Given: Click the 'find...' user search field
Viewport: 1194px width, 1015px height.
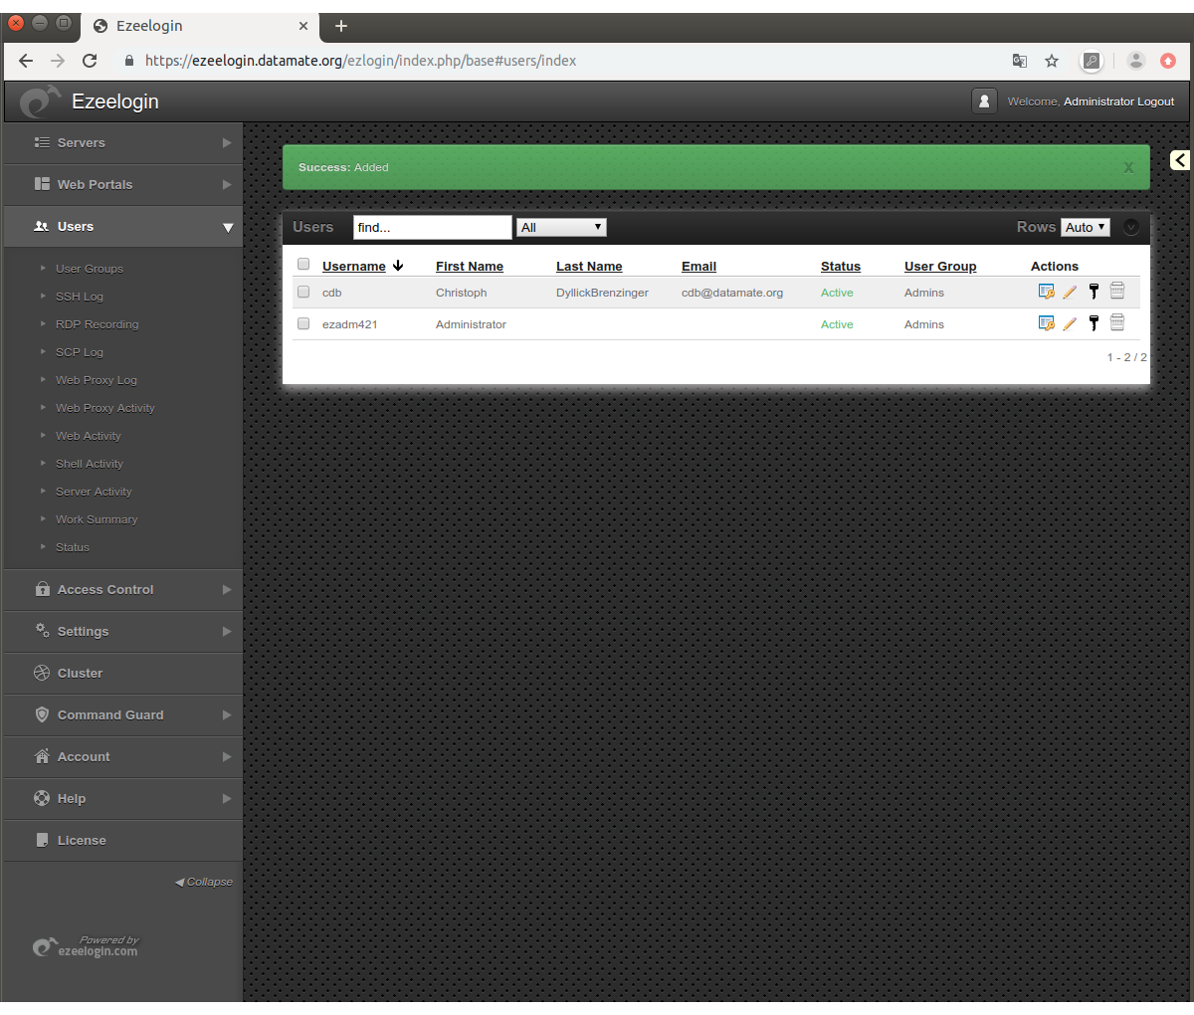Looking at the screenshot, I should tap(432, 228).
